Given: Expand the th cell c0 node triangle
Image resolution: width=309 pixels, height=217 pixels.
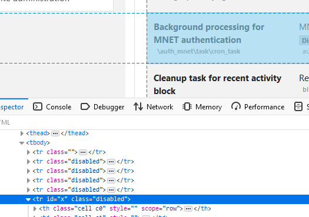Looking at the screenshot, I should click(x=35, y=209).
